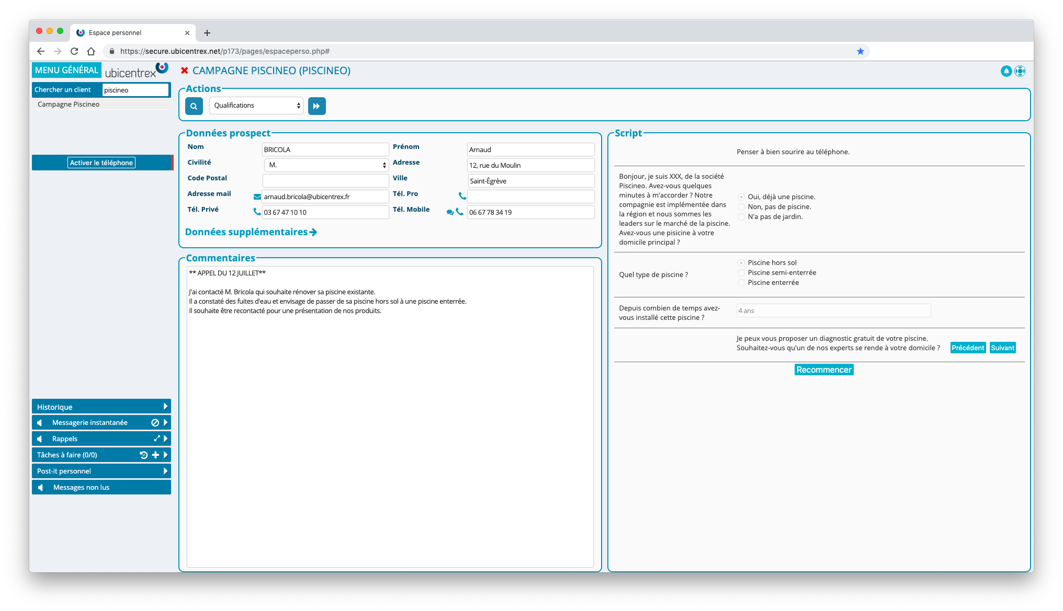Mute Rappels speaker icon
The width and height of the screenshot is (1063, 611).
[40, 439]
